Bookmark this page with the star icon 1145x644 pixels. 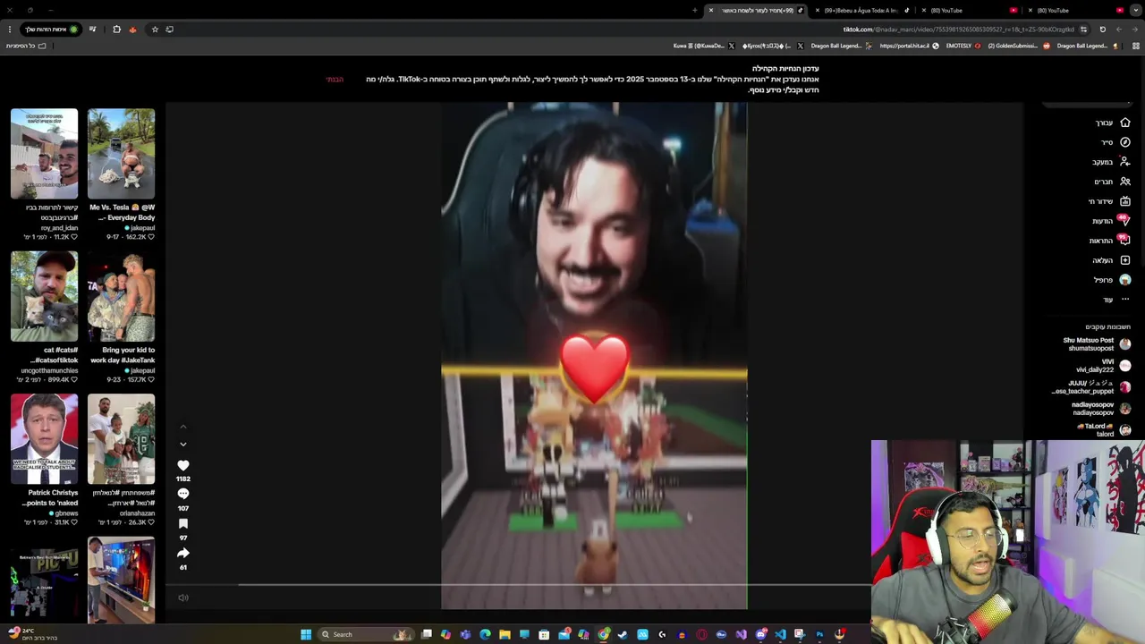click(155, 29)
